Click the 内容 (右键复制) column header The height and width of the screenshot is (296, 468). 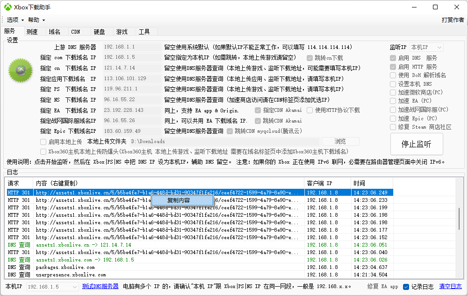(169, 183)
